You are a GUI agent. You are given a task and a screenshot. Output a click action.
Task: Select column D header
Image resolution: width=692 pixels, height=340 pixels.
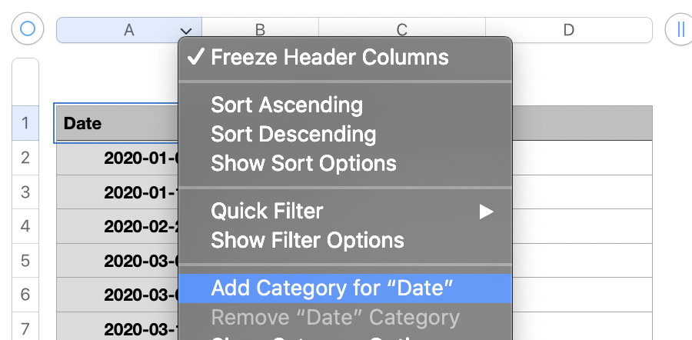(x=568, y=30)
